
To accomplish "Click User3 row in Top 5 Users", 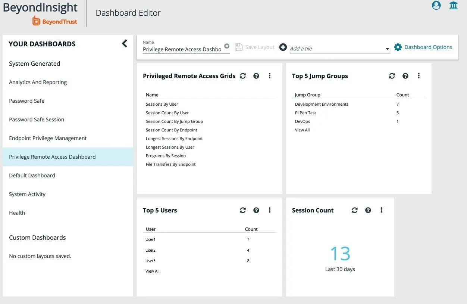I will point(210,261).
